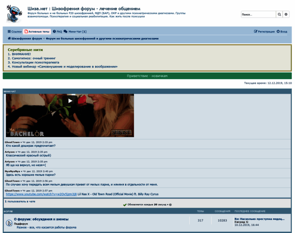
Task: Click the copyright icon in chat footer
Action: tap(170, 205)
